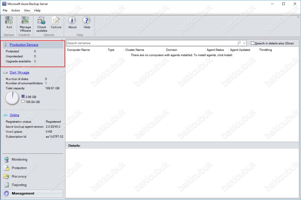Click agent version 2.0.9249.0 value
Screen dimensions: 301x200
(x=53, y=127)
